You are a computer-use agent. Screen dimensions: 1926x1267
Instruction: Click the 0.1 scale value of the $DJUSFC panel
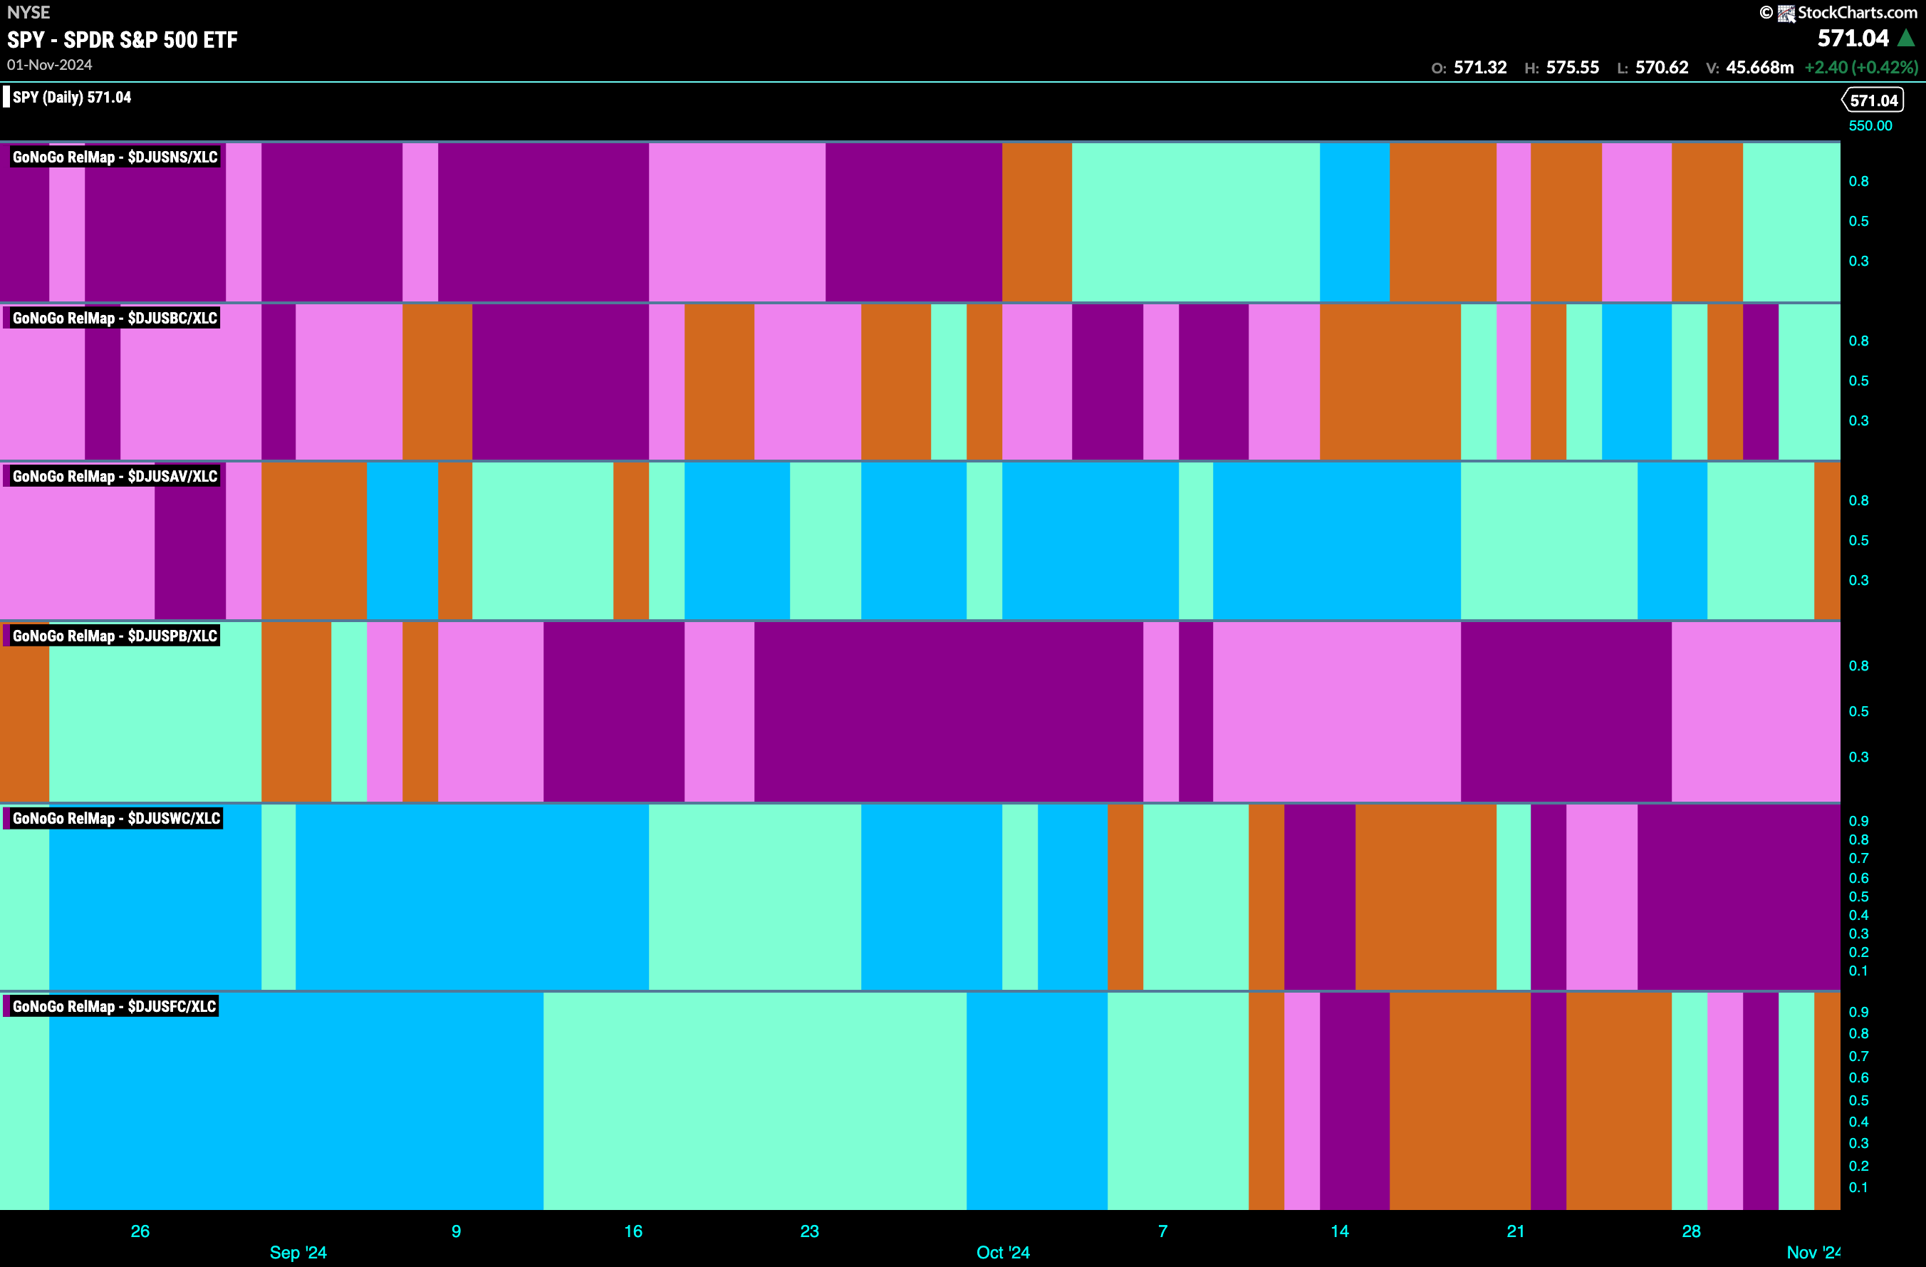tap(1859, 1187)
